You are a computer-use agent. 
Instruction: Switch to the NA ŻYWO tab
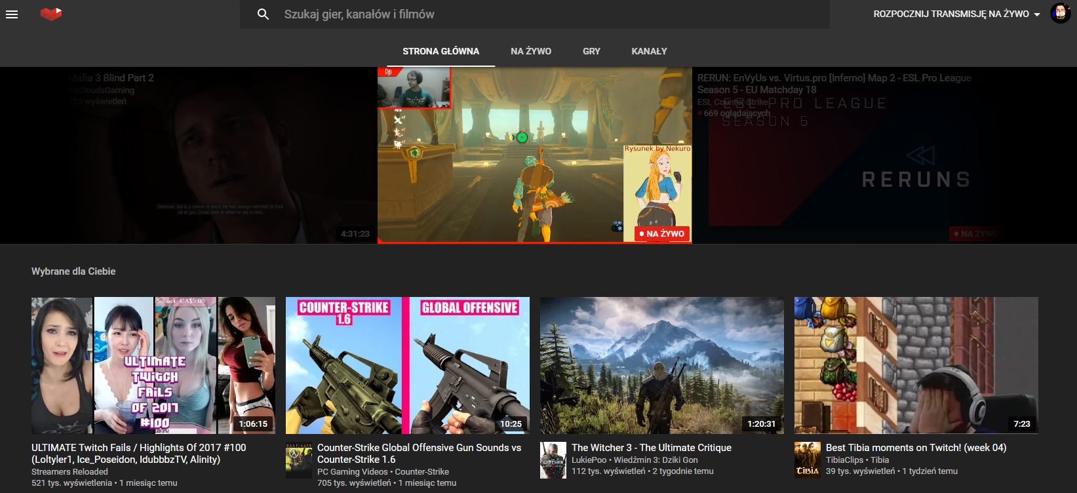(x=530, y=51)
